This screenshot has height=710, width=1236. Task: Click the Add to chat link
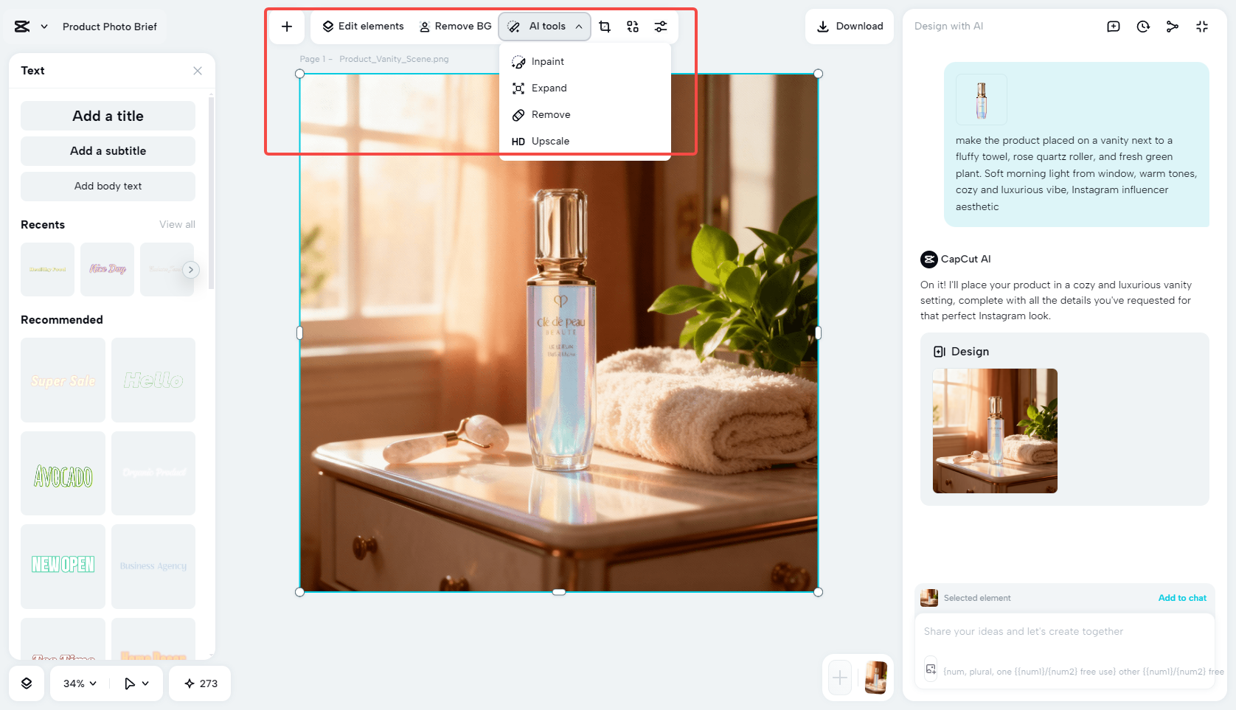coord(1182,597)
